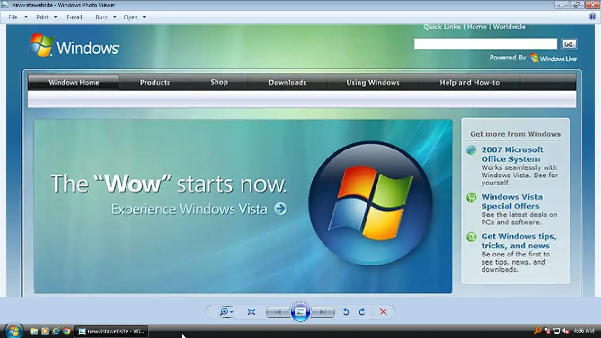Viewport: 601px width, 338px height.
Task: Delete the picture with red X
Action: point(383,312)
